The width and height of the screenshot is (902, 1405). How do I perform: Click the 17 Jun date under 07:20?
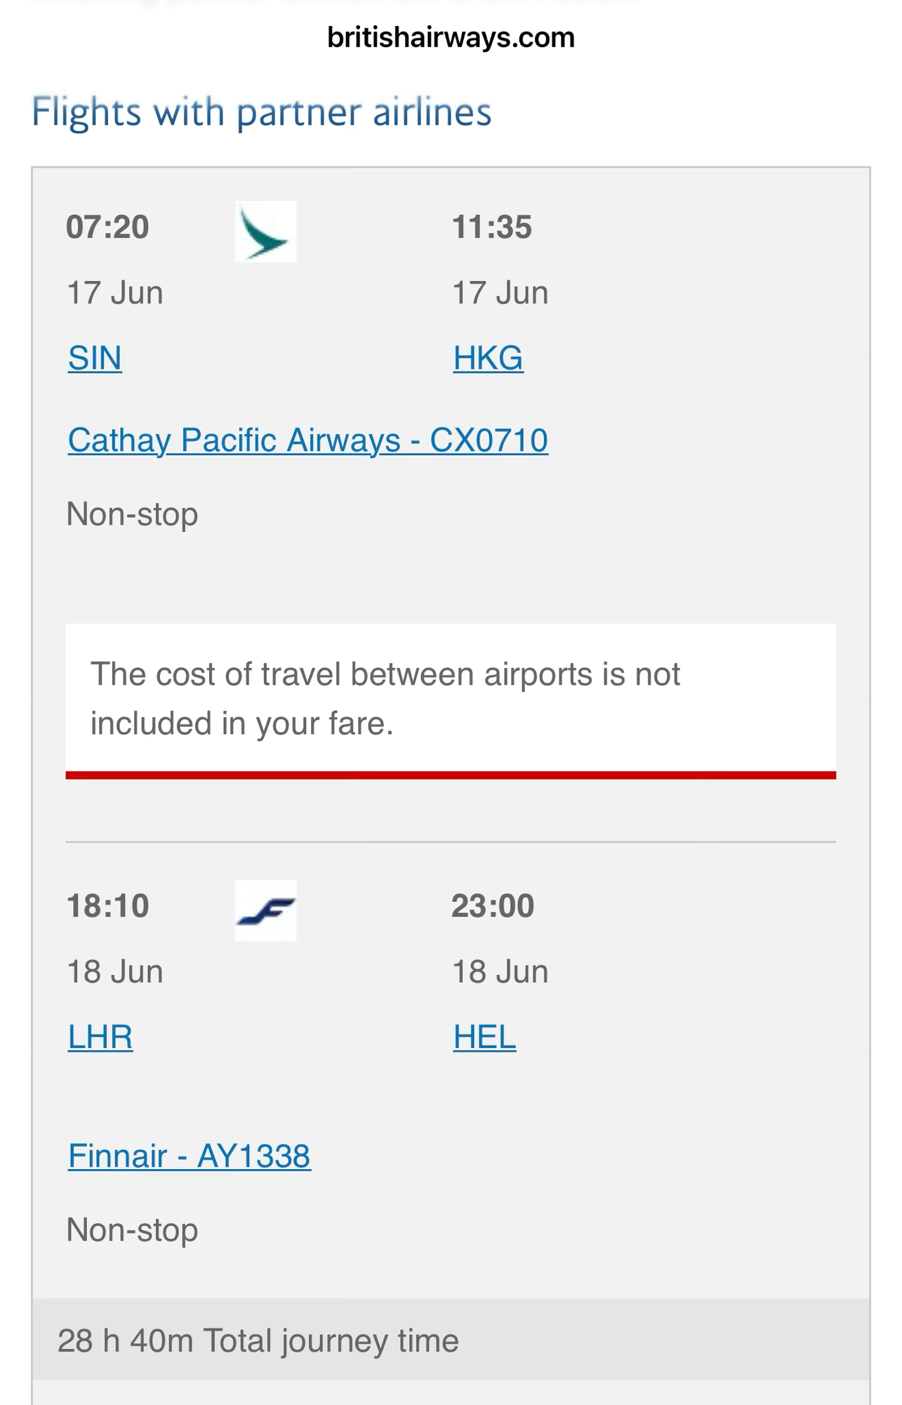[x=114, y=292]
